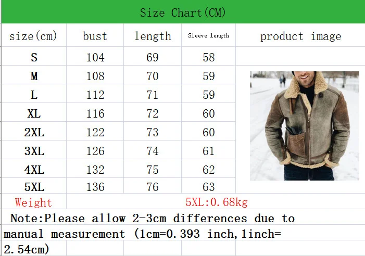Click the product image header cell

point(300,35)
